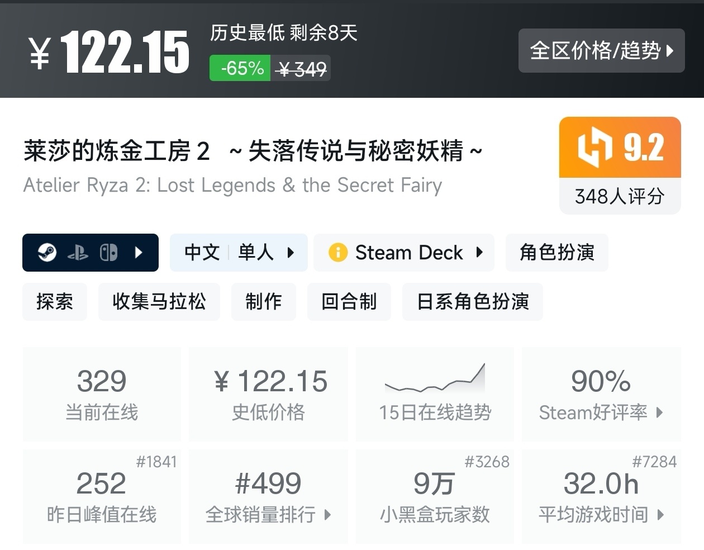Expand the platforms list arrow
Image resolution: width=704 pixels, height=550 pixels.
(139, 253)
